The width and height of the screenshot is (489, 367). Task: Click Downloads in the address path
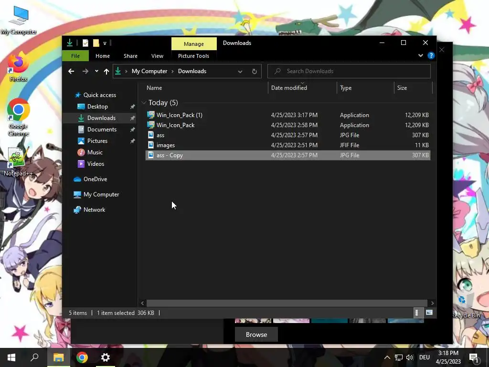tap(192, 71)
